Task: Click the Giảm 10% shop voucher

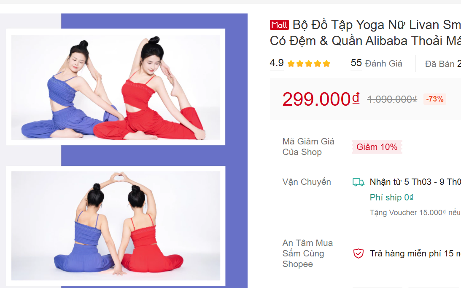Action: [377, 147]
